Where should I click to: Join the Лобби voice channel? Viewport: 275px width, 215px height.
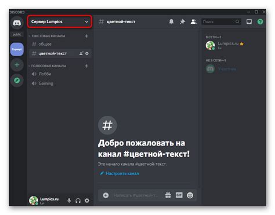[x=60, y=74]
